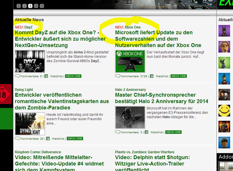Click the Master Chief helmet avatar
Screen dimensions: 233x171
224,95
